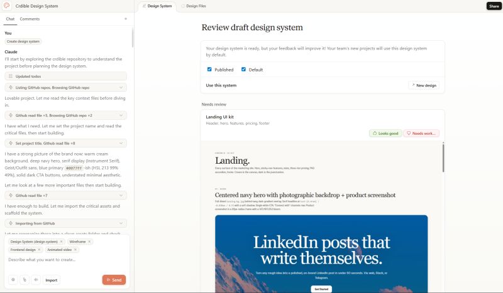Screen dimensions: 503x293
Task: Uncheck the Default checkbox
Action: [x=243, y=69]
